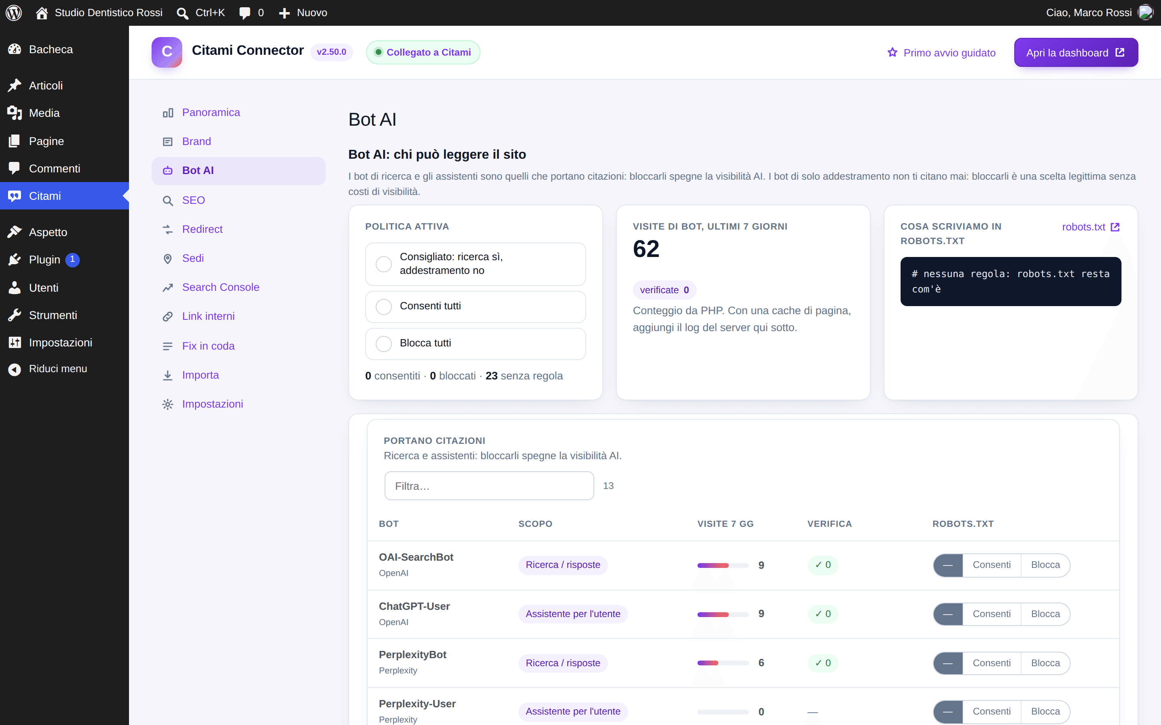Select the Consenti tutti policy
Screen dimensions: 1161x725
coord(475,307)
